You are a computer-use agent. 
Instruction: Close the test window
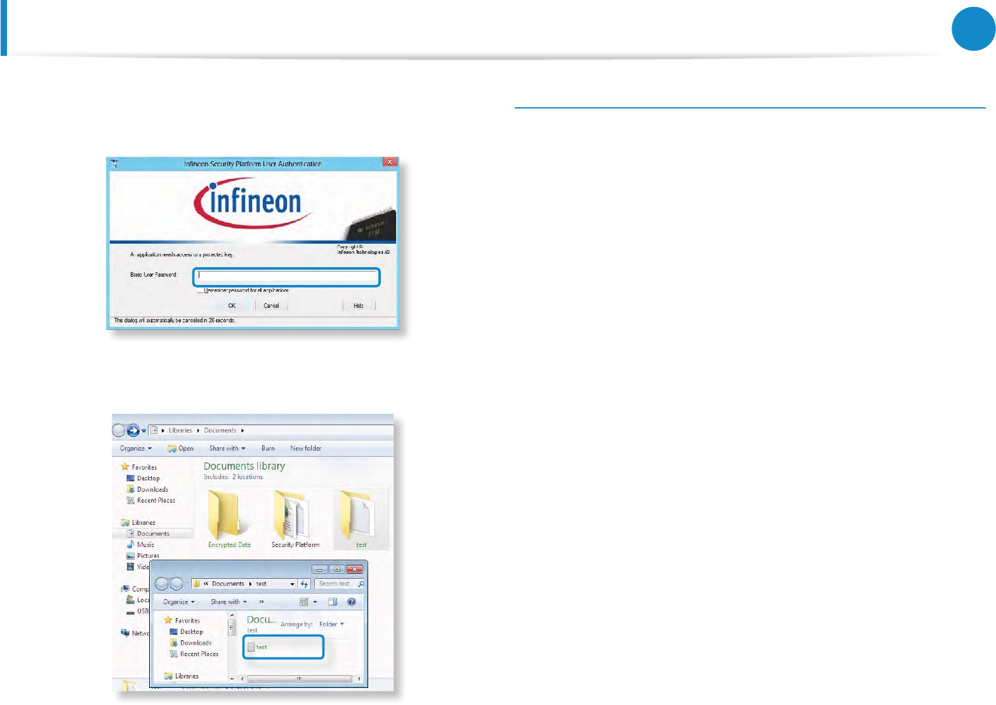coord(355,569)
